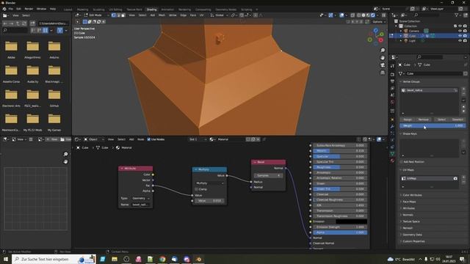Click Blender icon in the taskbar

click(x=198, y=259)
